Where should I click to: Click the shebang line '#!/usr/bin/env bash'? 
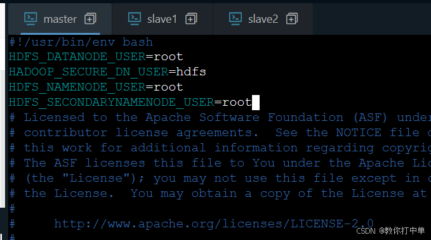81,42
